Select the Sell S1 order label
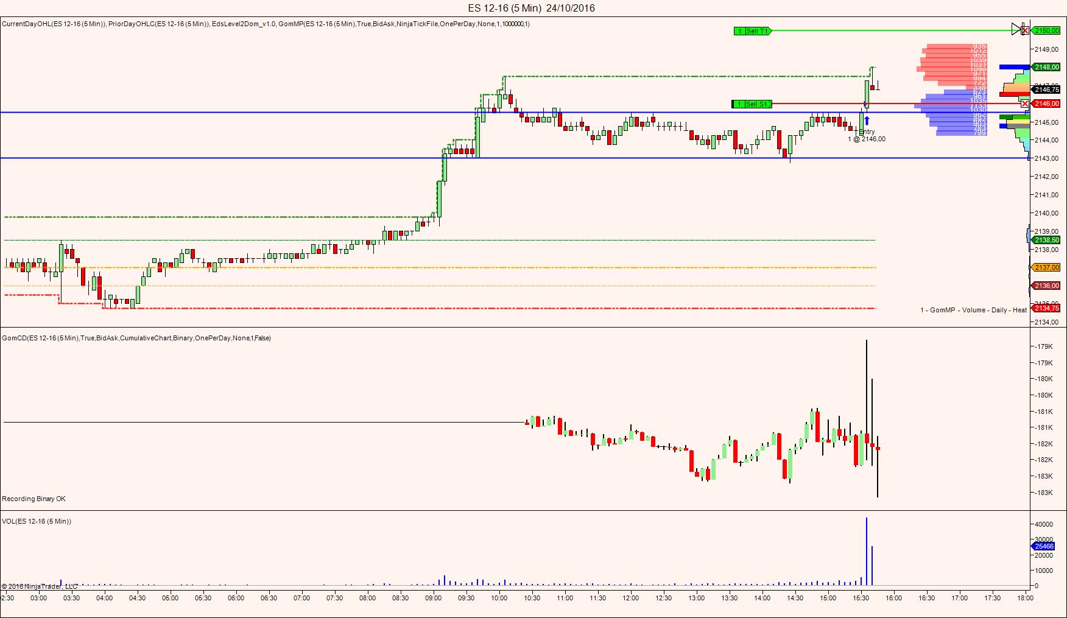Viewport: 1067px width, 618px height. [x=752, y=104]
